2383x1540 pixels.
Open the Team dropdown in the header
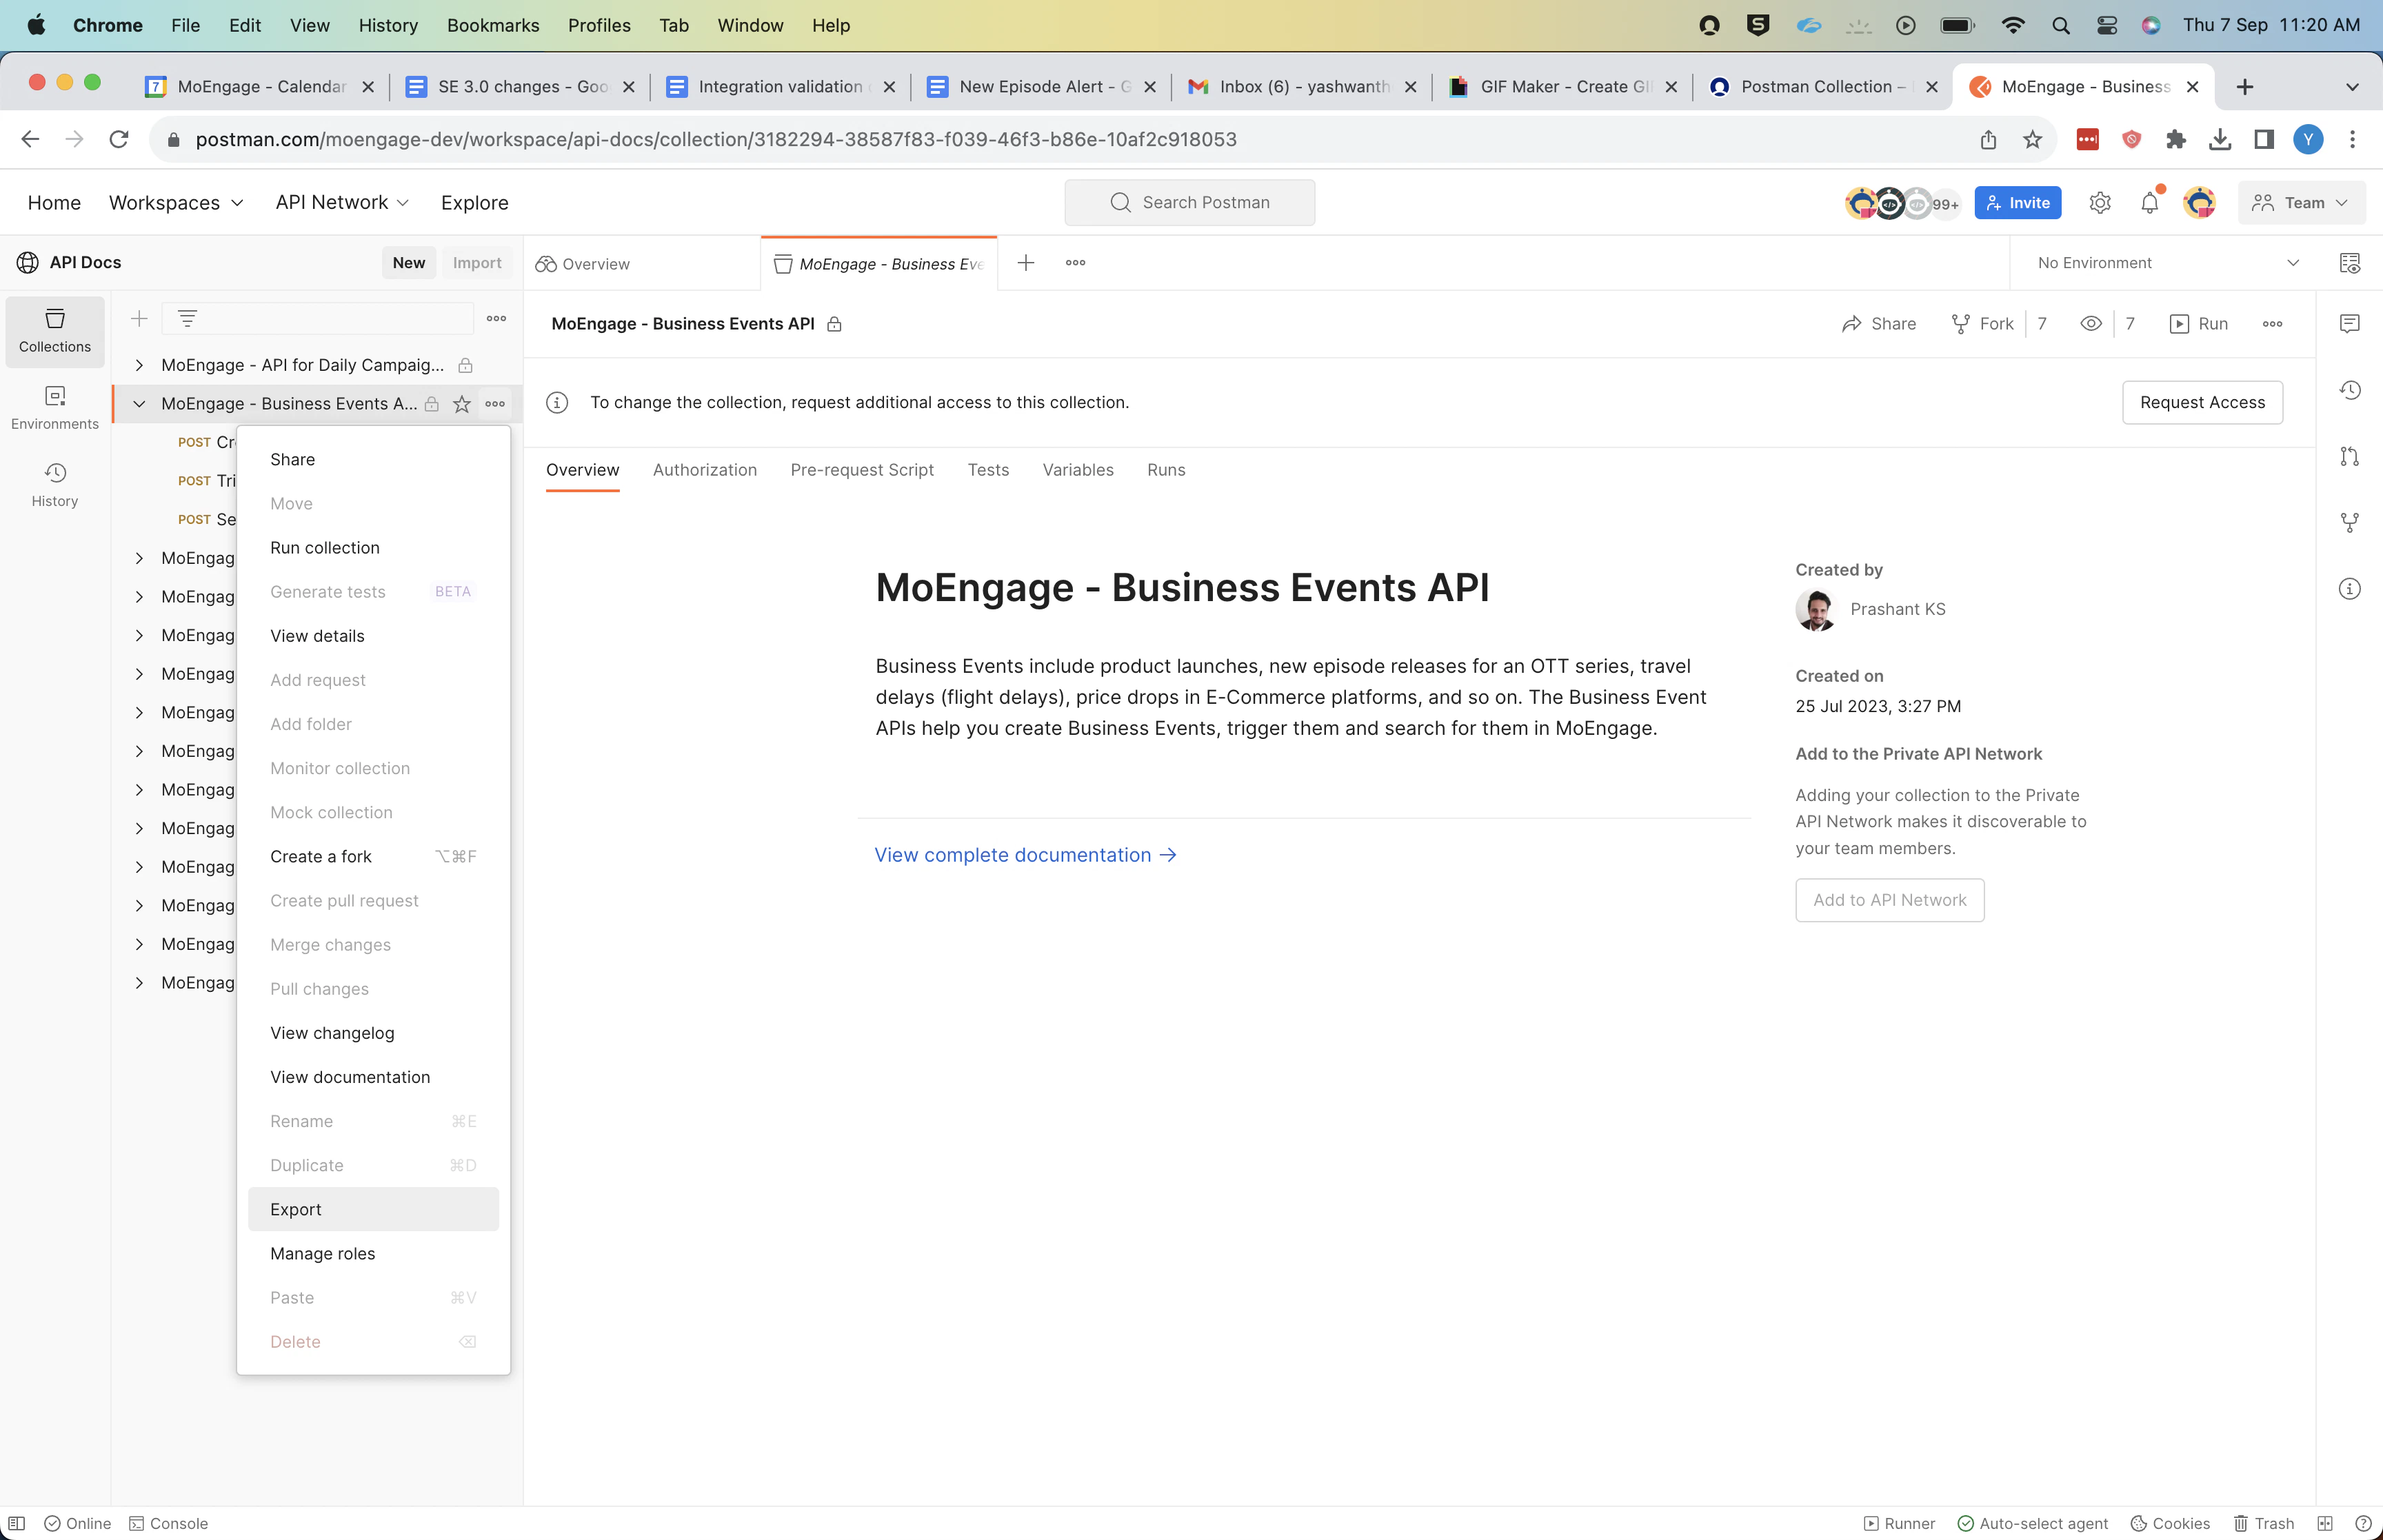2300,202
